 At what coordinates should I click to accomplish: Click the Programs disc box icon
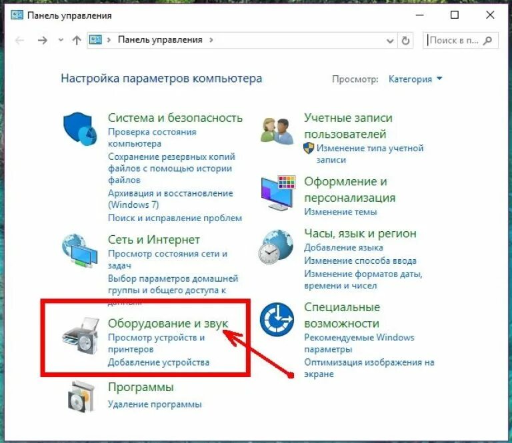tap(81, 396)
